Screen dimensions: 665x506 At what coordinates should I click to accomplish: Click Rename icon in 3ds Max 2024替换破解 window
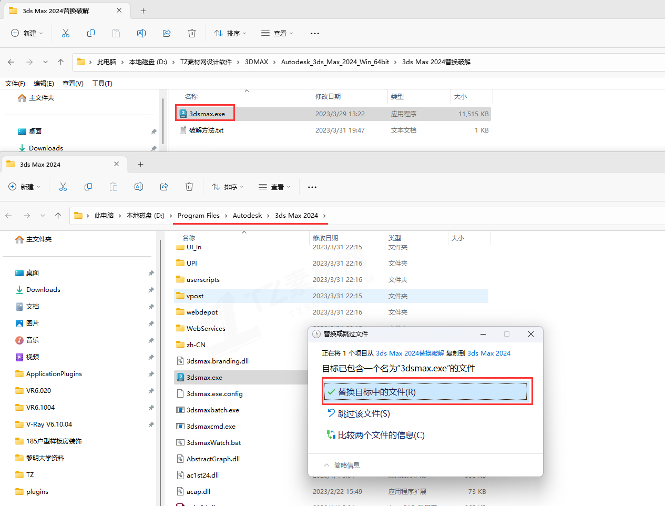[141, 33]
